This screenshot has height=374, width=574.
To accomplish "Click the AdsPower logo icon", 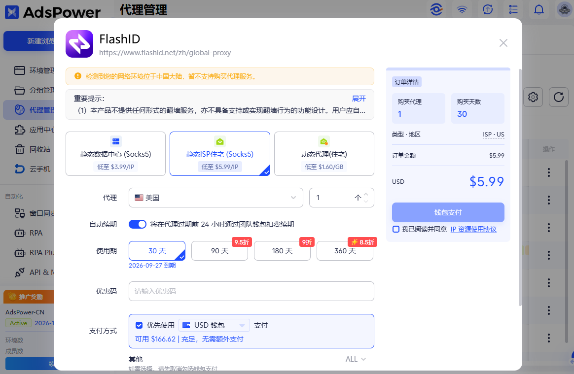I will pos(12,12).
